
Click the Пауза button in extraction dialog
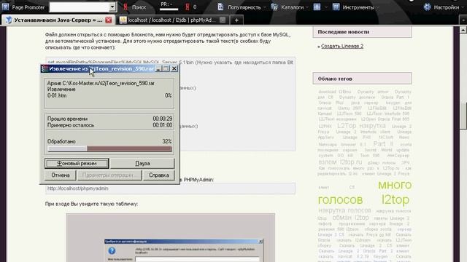(x=142, y=163)
